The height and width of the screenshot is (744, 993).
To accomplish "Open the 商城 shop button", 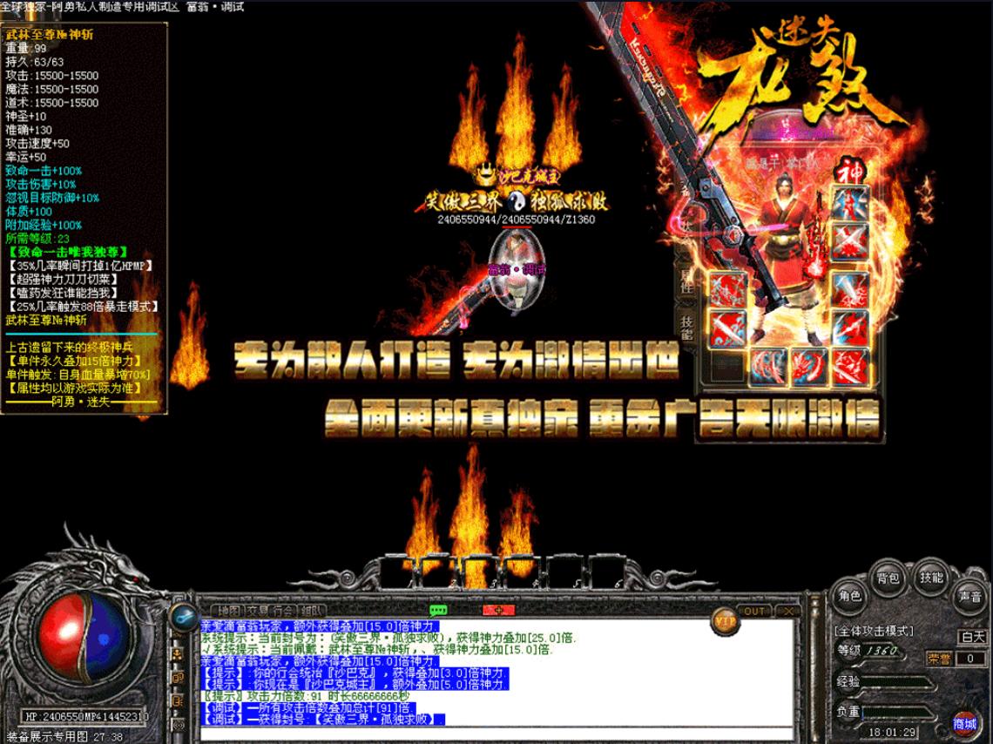I will click(964, 723).
